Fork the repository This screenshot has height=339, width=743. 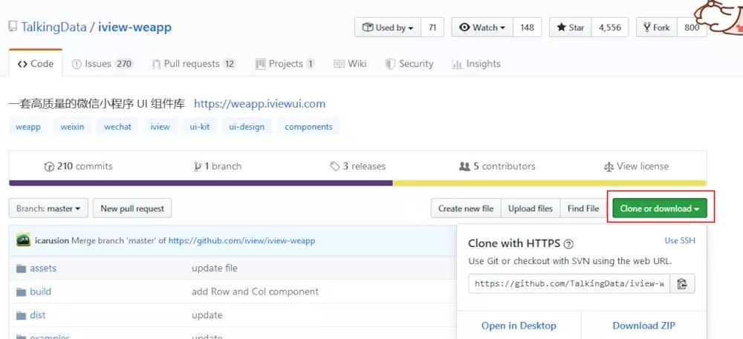pos(657,27)
